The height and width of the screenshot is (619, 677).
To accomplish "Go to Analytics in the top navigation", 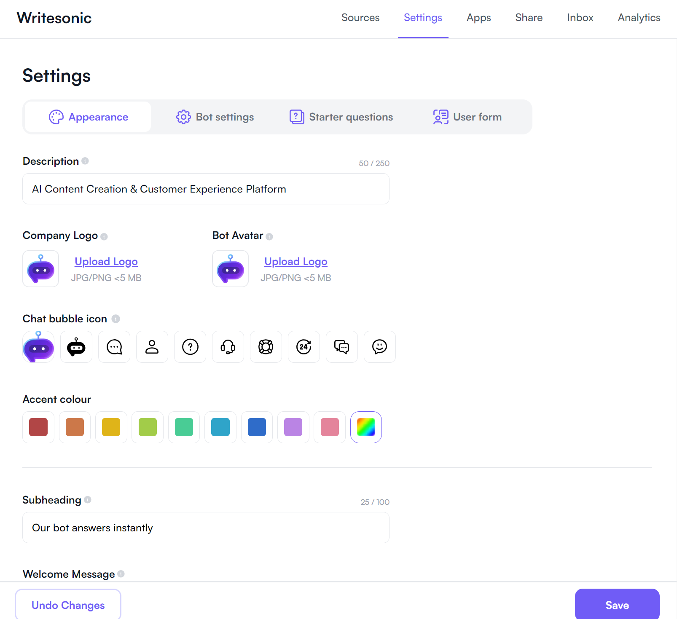I will [639, 18].
